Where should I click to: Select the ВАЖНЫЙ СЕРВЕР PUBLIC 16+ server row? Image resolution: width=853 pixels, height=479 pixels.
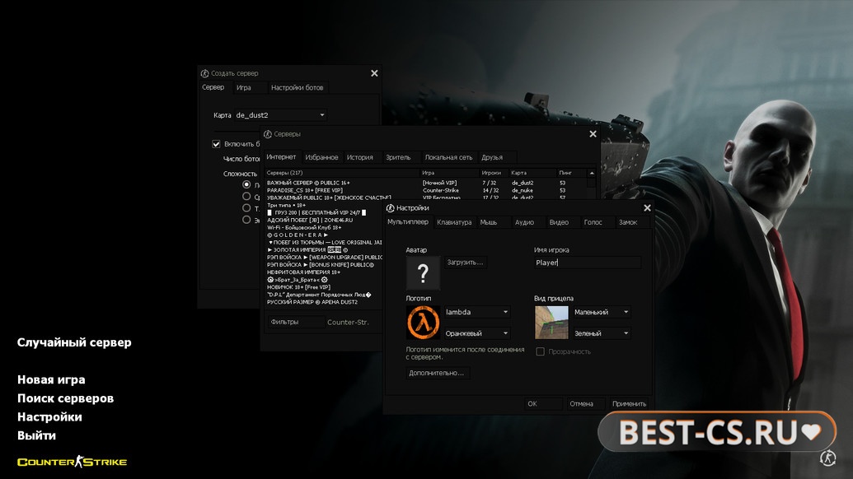427,183
